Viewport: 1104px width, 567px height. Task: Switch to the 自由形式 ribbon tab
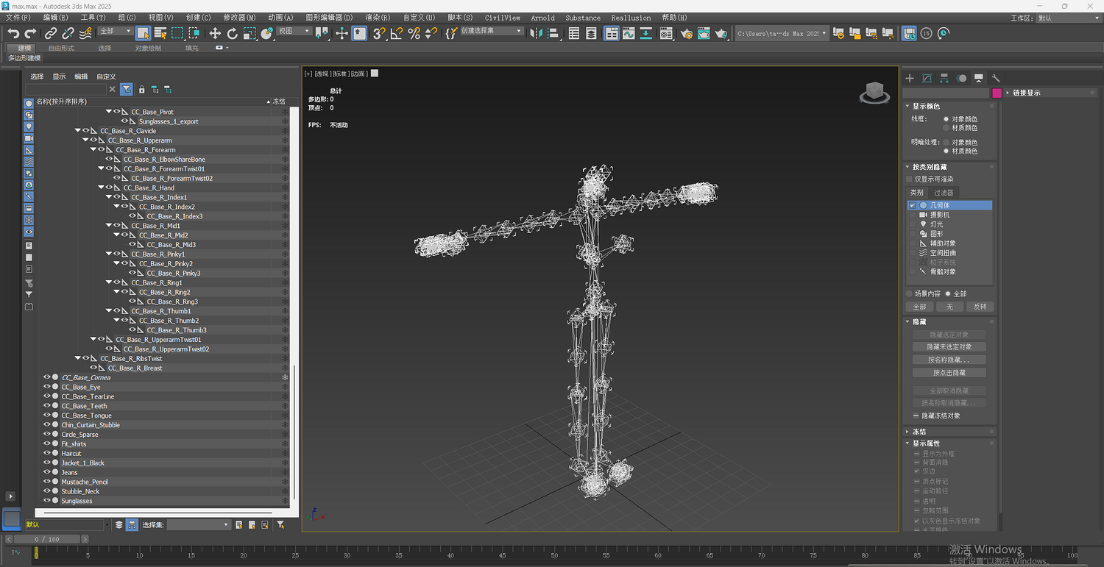pos(61,48)
